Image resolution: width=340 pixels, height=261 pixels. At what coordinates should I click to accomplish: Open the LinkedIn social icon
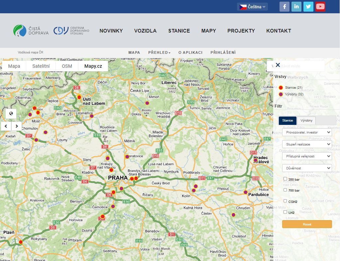[296, 7]
